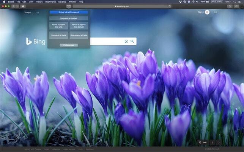The height and width of the screenshot is (152, 244).
Task: Click 'Never suspend this domain' button
Action: (79, 26)
